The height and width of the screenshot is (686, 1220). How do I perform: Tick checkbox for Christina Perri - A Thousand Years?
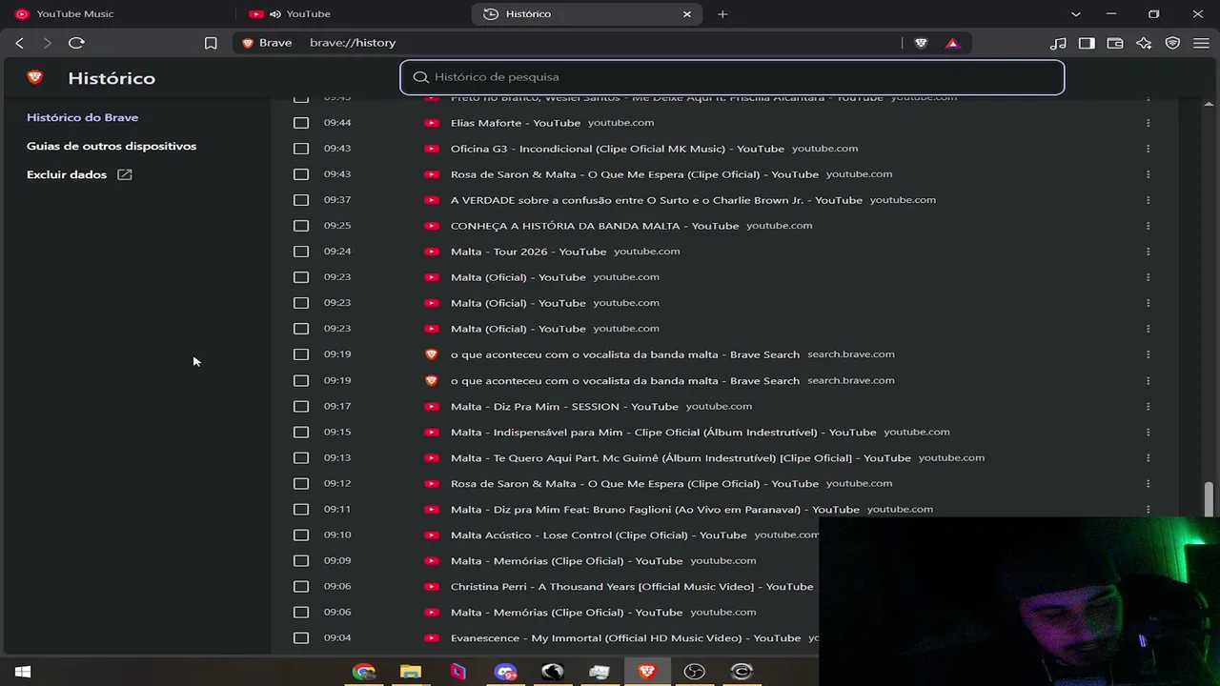(301, 586)
